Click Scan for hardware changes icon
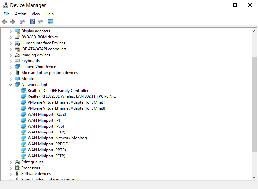This screenshot has width=258, height=189. tap(51, 22)
